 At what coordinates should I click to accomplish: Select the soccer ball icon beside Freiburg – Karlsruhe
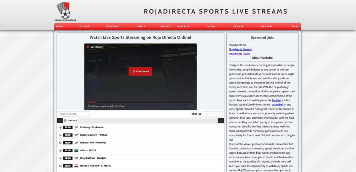click(x=60, y=127)
